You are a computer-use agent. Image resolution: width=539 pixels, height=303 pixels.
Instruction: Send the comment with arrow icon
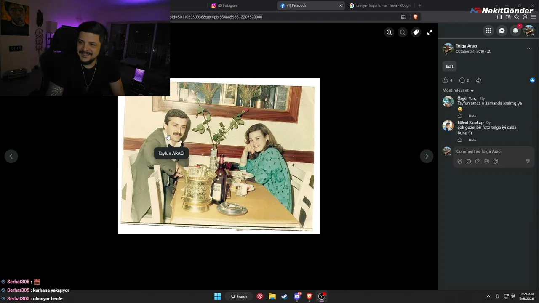528,162
